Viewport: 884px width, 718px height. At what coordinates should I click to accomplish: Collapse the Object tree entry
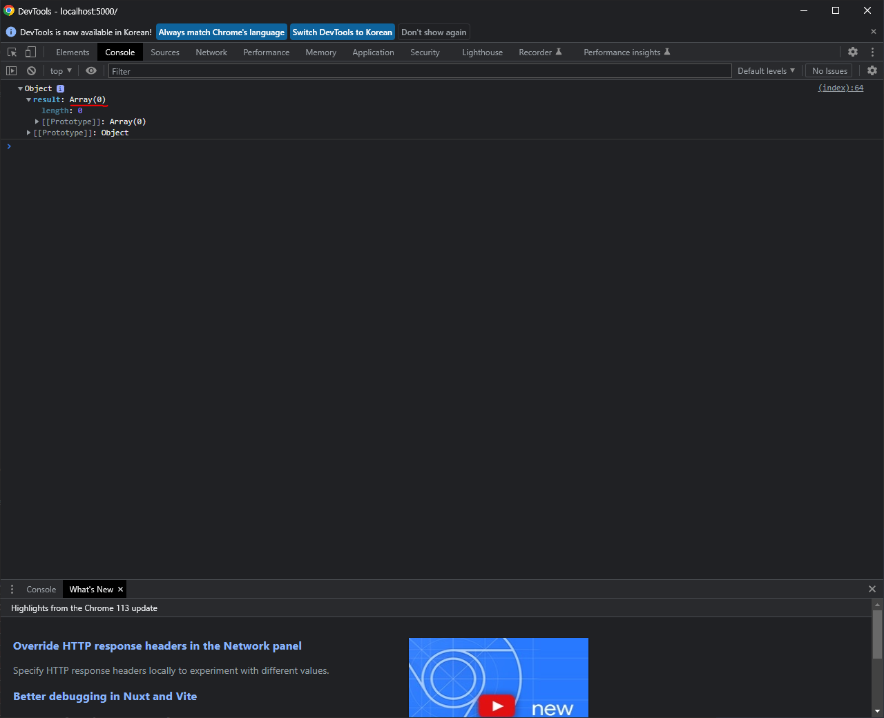(x=20, y=88)
